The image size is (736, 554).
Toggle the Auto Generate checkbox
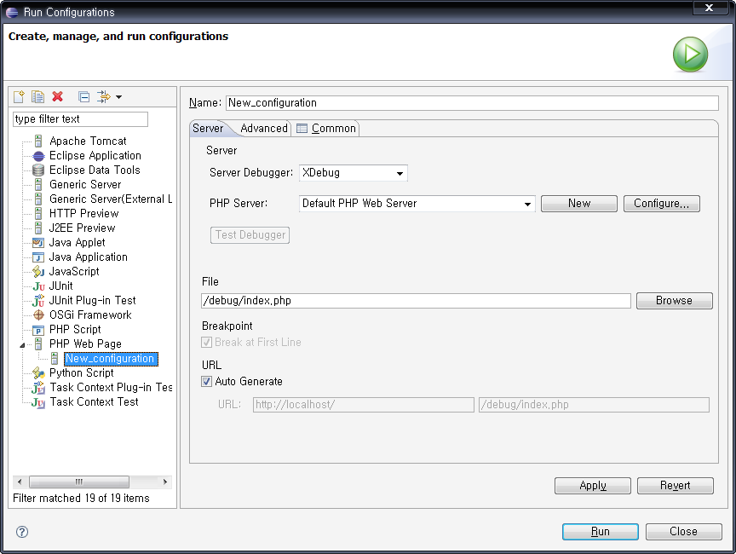pyautogui.click(x=206, y=381)
